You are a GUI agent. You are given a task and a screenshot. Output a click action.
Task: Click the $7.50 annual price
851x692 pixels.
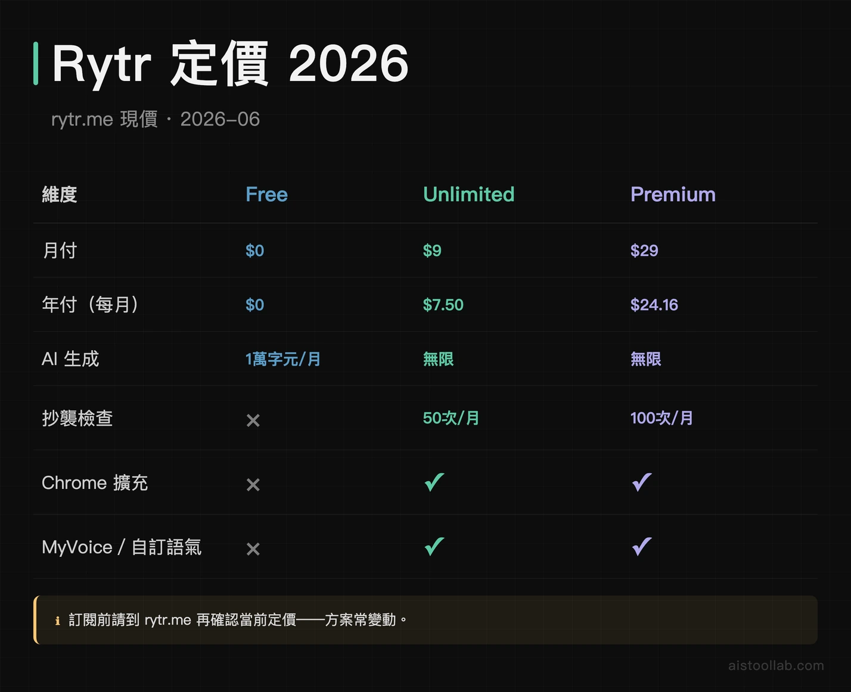pos(443,304)
